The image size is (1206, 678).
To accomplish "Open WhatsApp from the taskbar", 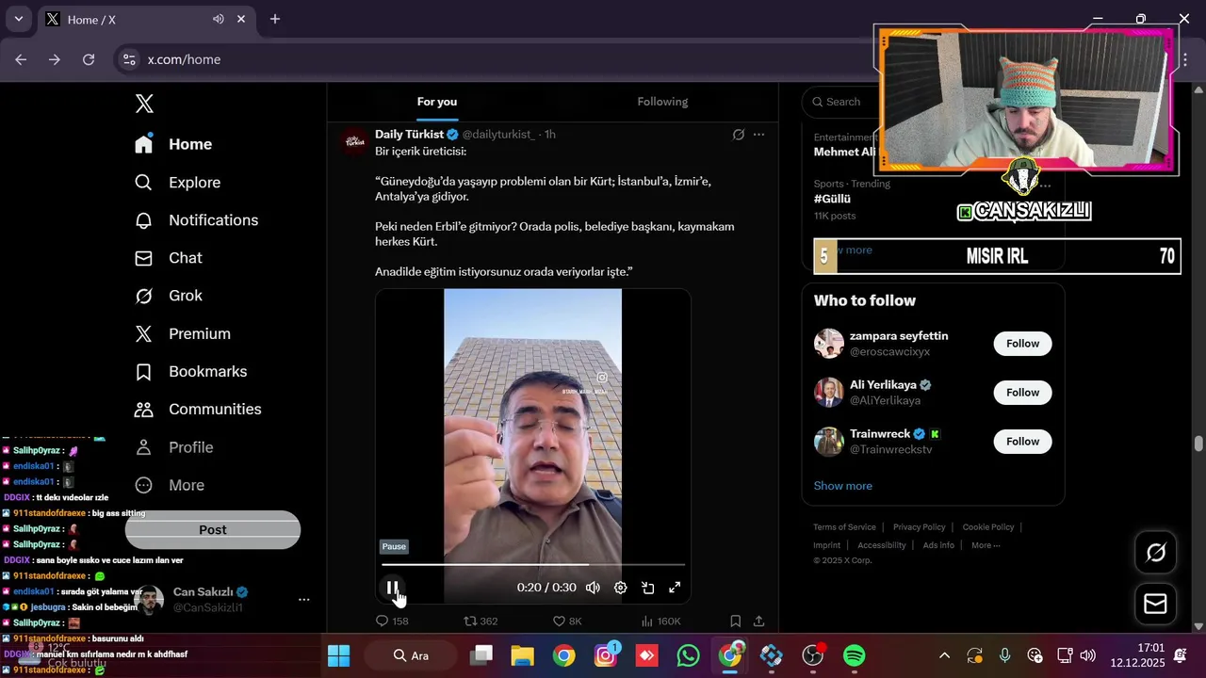I will [688, 655].
